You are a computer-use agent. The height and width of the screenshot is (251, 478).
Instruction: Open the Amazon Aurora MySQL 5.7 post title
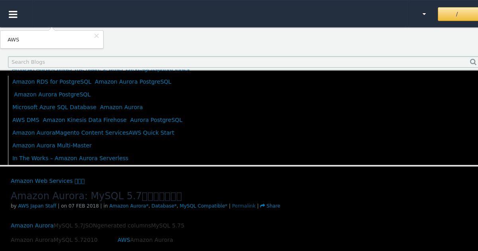96,196
